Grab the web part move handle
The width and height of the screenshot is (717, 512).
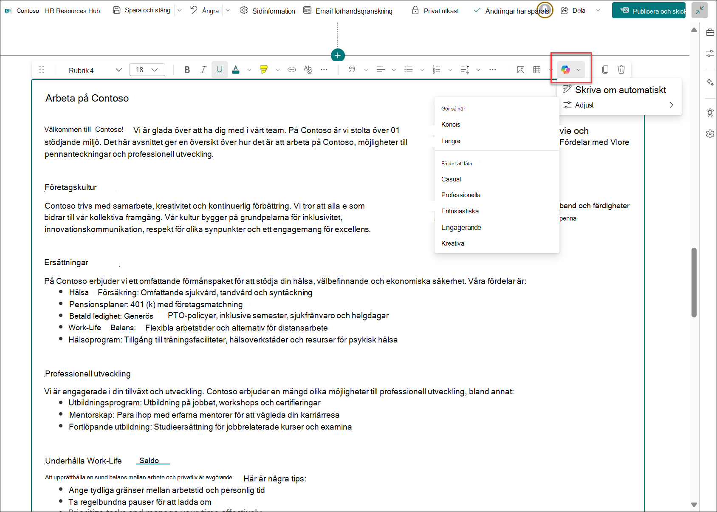pyautogui.click(x=42, y=70)
